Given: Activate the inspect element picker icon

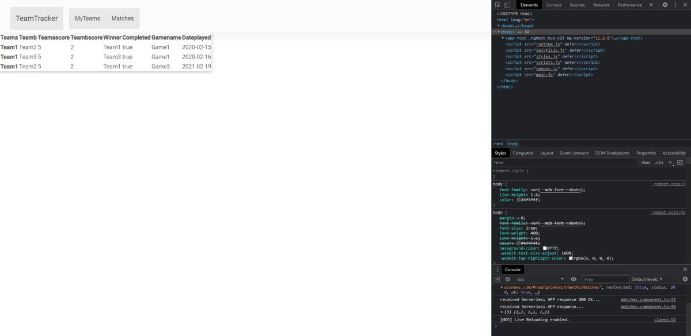Looking at the screenshot, I should click(498, 5).
